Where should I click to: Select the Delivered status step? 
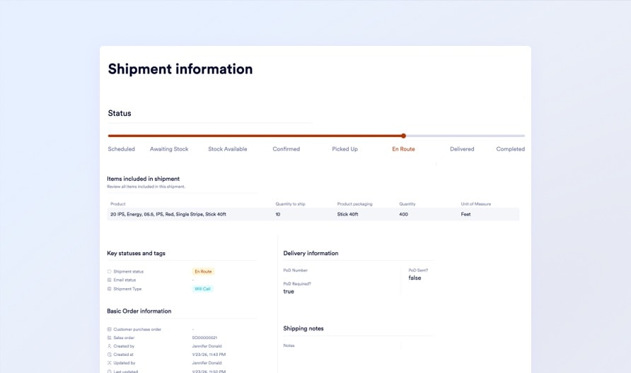click(462, 149)
